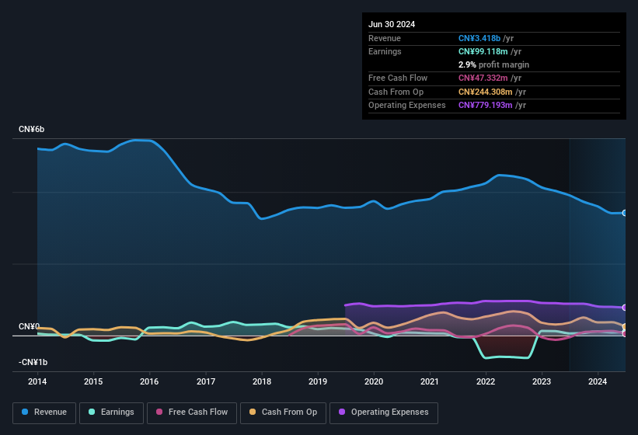Image resolution: width=638 pixels, height=435 pixels.
Task: Click the orange Cash From Op endpoint marker
Action: pyautogui.click(x=625, y=326)
